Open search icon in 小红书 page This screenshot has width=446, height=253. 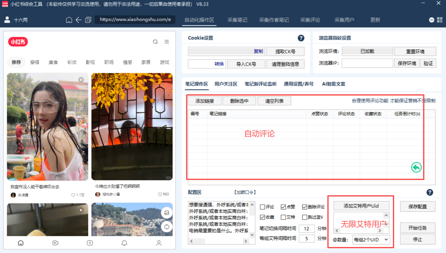(155, 42)
